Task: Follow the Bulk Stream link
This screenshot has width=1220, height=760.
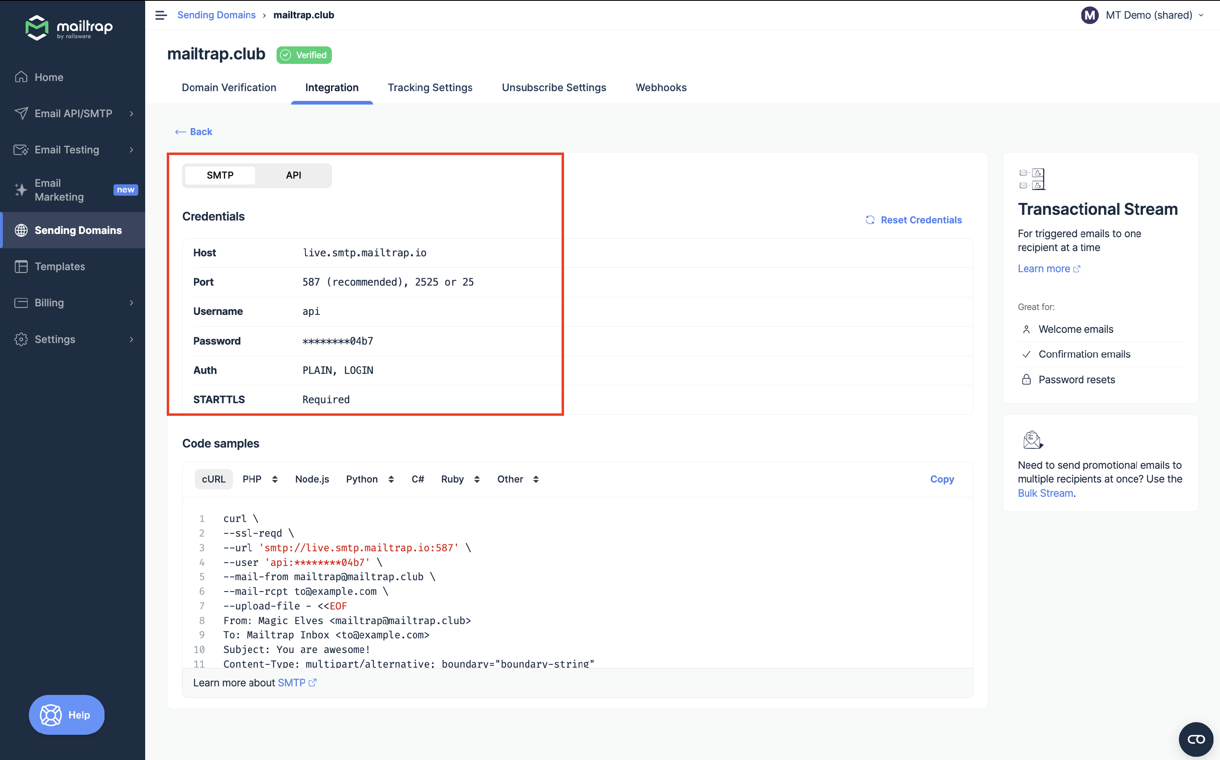Action: (1045, 493)
